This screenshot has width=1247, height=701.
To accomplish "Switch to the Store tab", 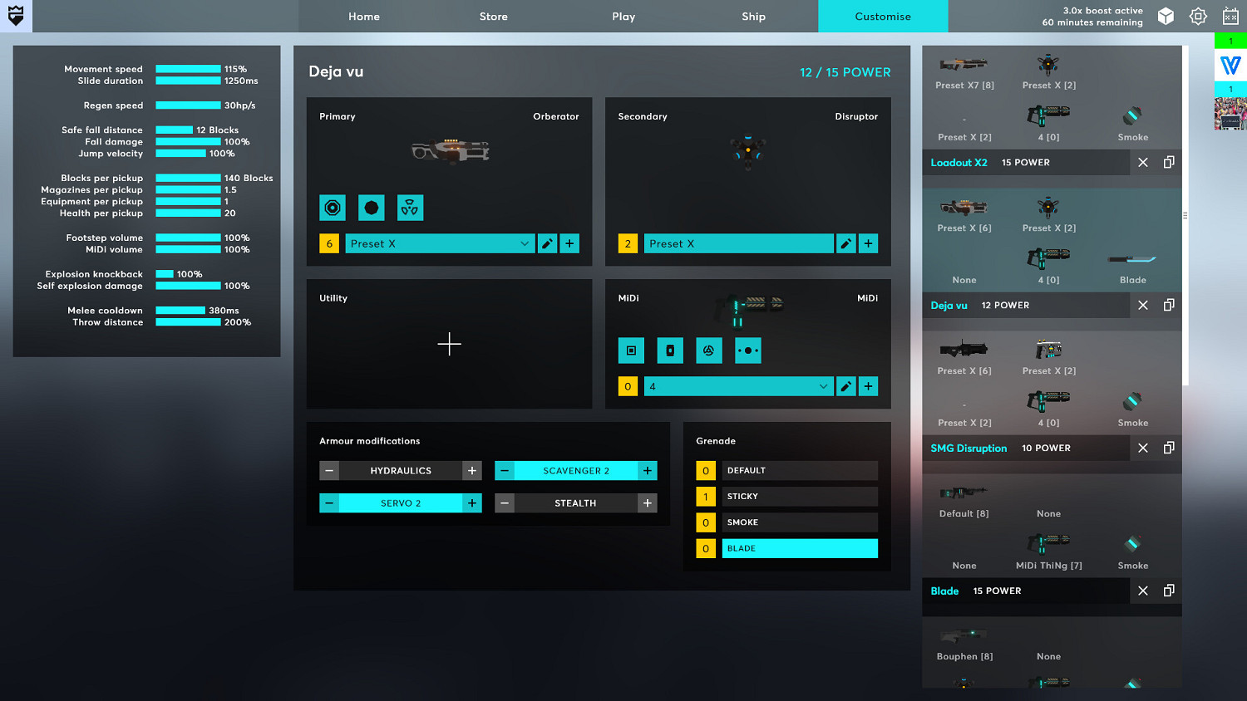I will 493,17.
